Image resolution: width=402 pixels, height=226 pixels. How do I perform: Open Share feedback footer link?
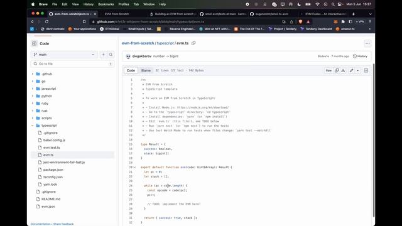63,224
